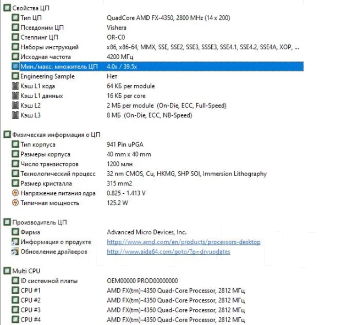This screenshot has height=325, width=352.
Task: Click the 315 mm2 die size value
Action: [x=119, y=183]
